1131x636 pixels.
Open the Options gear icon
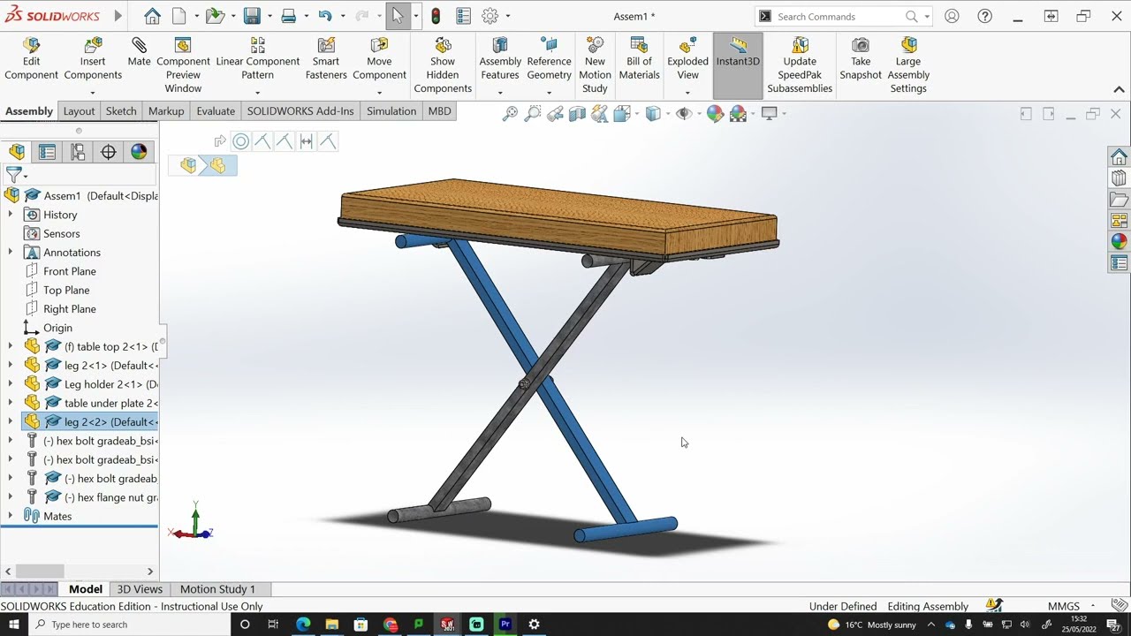click(x=490, y=16)
